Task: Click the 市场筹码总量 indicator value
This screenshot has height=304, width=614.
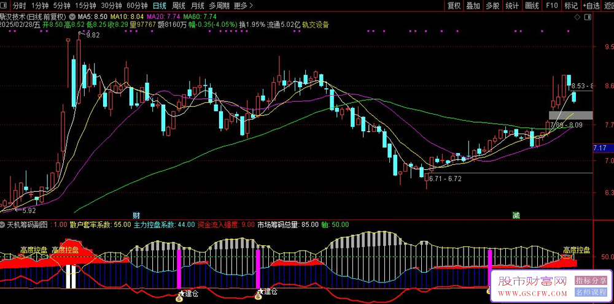Action: click(x=287, y=225)
